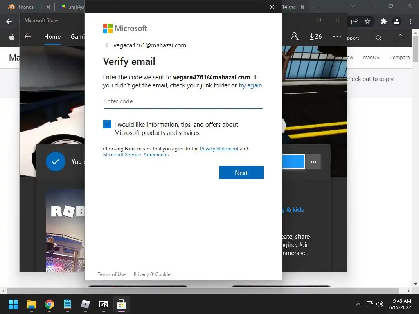Open Chrome's three-dot menu
Screen dimensions: 419x314
click(x=410, y=21)
